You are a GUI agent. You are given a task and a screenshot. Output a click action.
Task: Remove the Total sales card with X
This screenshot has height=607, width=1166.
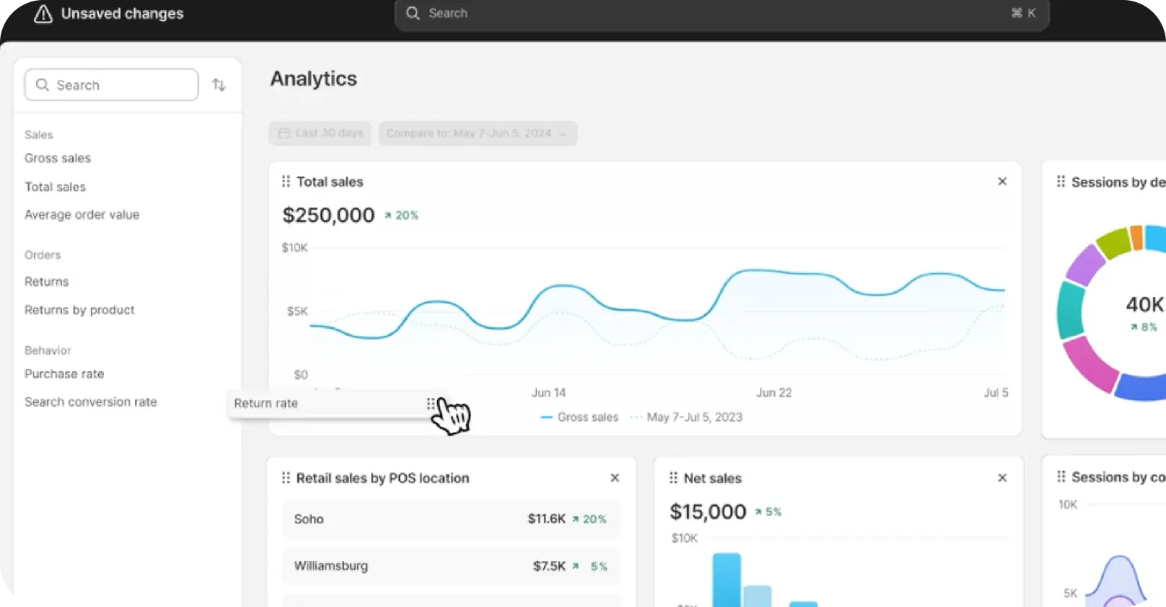point(1001,182)
